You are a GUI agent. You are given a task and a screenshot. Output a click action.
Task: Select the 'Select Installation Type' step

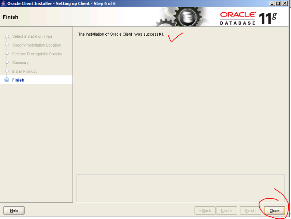pyautogui.click(x=32, y=36)
